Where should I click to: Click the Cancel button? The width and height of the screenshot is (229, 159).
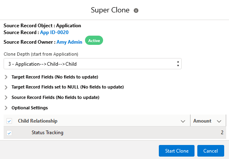coord(211,151)
